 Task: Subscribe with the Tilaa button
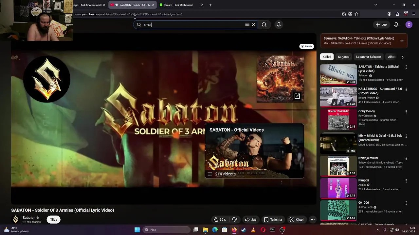(54, 220)
